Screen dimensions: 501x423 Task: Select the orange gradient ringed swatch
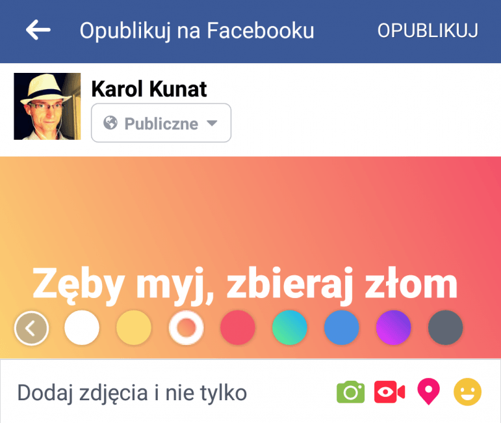coord(186,327)
